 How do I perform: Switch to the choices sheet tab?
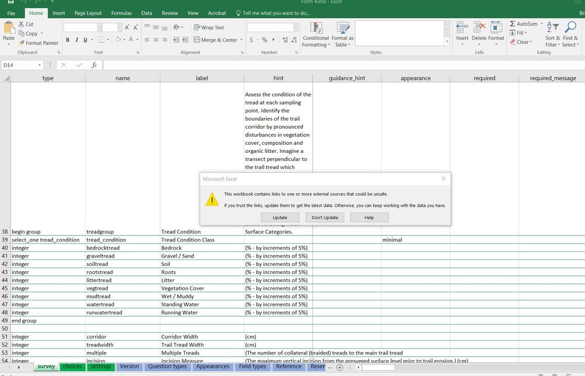pos(72,367)
